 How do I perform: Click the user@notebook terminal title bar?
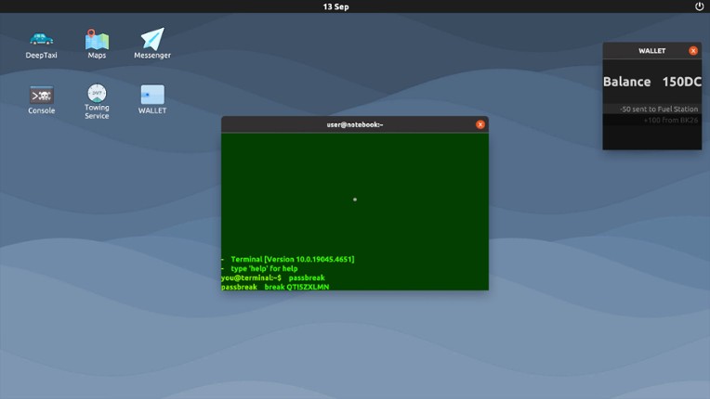[354, 124]
